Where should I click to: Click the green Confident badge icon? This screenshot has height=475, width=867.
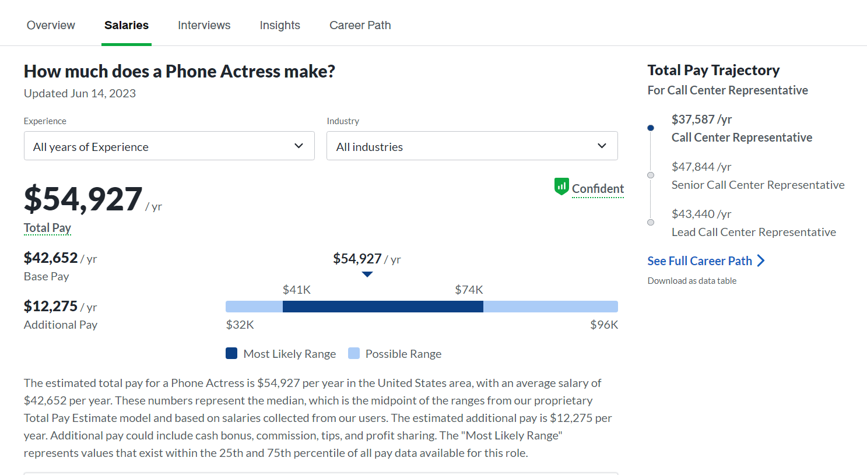click(x=561, y=187)
